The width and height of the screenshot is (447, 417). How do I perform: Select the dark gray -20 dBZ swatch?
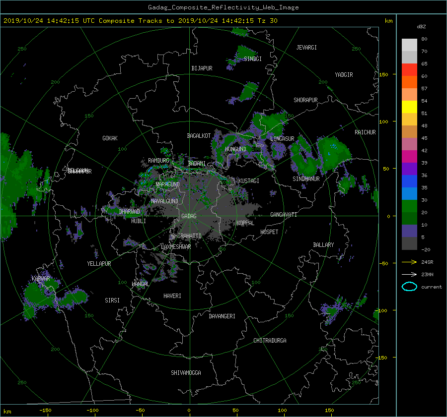tap(409, 243)
